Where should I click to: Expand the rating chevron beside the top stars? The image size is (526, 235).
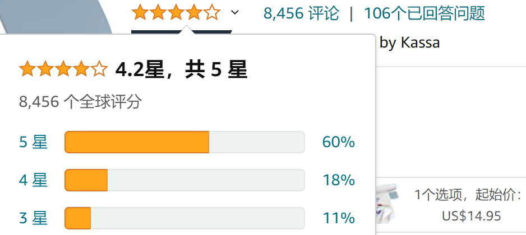click(235, 12)
